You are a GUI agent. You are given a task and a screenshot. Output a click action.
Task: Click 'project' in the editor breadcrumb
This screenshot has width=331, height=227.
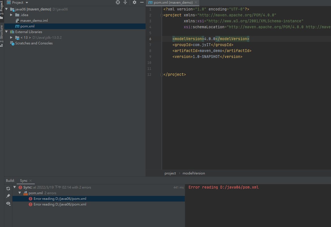pyautogui.click(x=170, y=173)
